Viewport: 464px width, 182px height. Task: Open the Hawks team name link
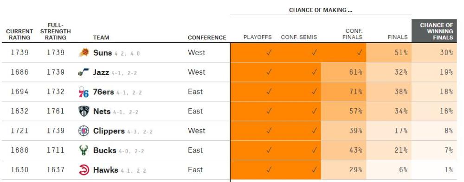click(x=106, y=170)
